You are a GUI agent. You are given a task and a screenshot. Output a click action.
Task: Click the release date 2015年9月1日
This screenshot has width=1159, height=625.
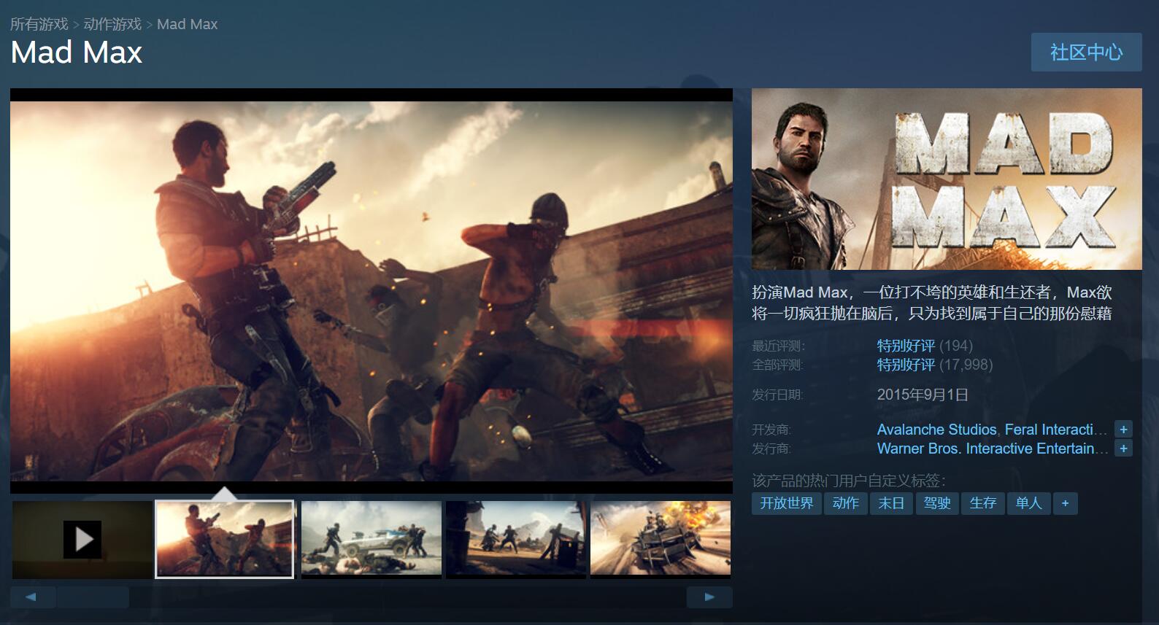tap(923, 395)
